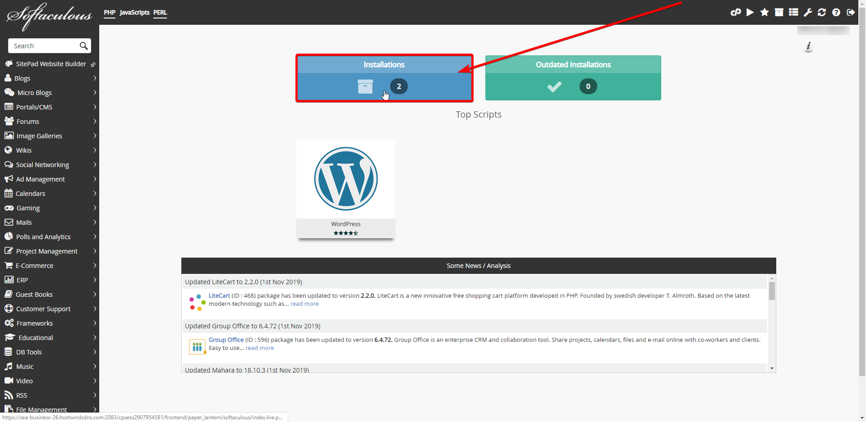Click the LiteCart link in news
Screen dimensions: 866x422
tap(219, 295)
